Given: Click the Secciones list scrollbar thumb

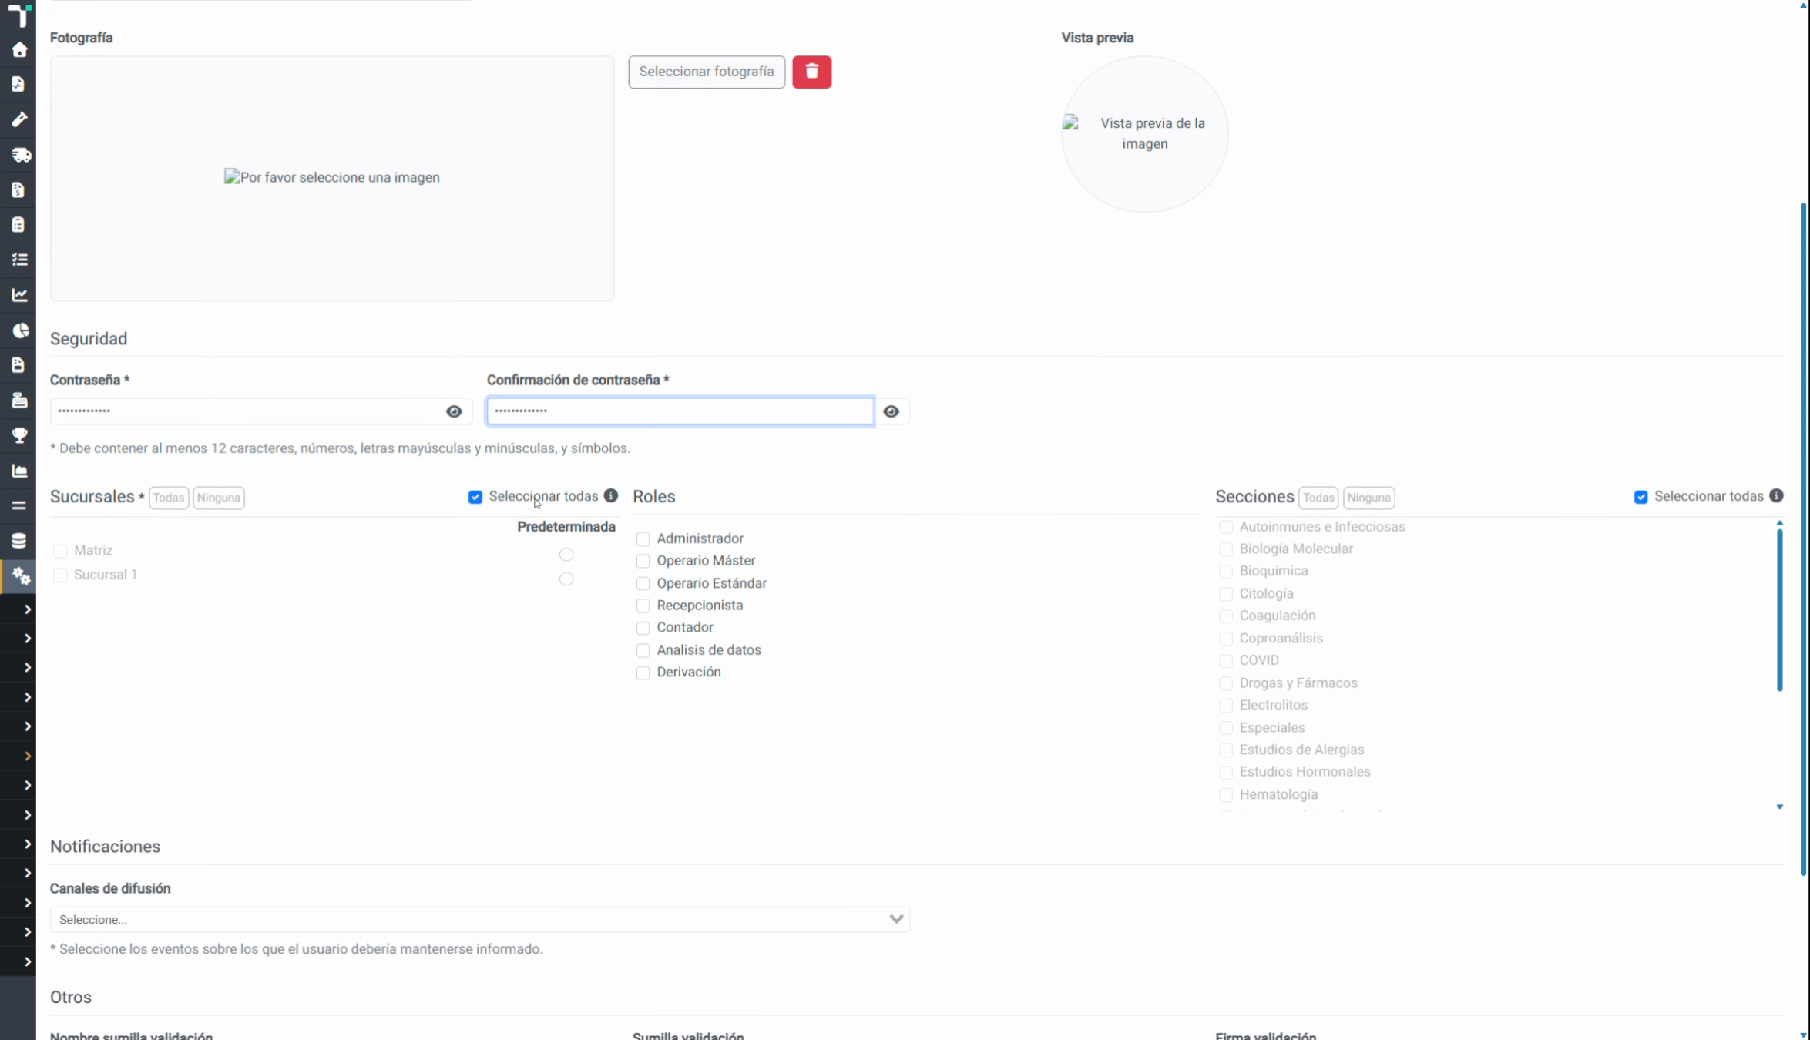Looking at the screenshot, I should pos(1779,610).
